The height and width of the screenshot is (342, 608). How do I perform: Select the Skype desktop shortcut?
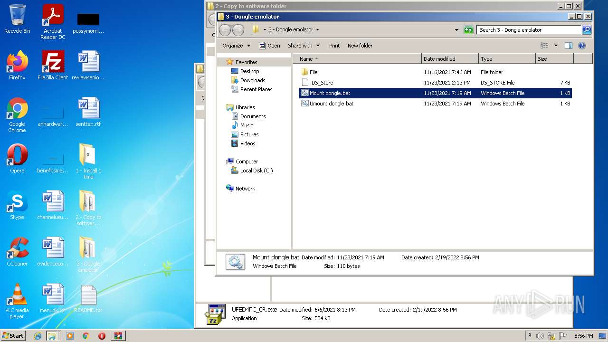click(17, 205)
